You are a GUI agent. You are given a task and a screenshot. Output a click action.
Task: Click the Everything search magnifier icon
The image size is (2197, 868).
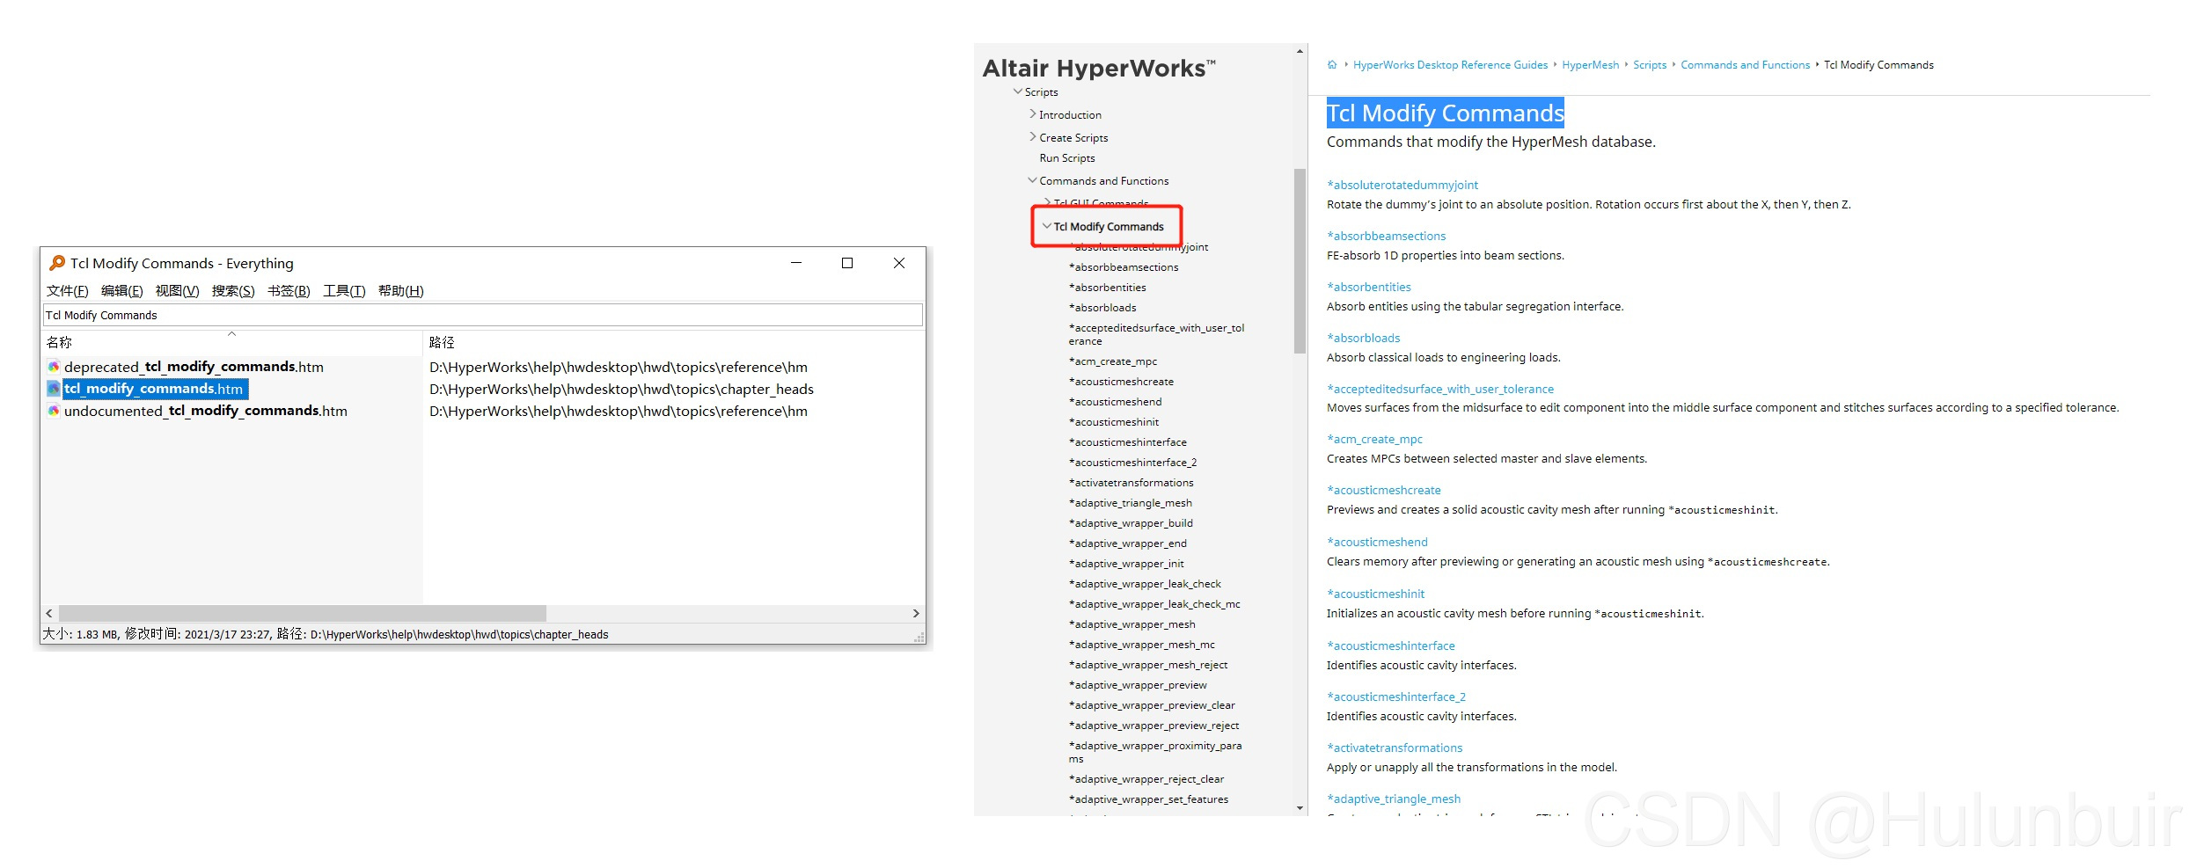[57, 263]
